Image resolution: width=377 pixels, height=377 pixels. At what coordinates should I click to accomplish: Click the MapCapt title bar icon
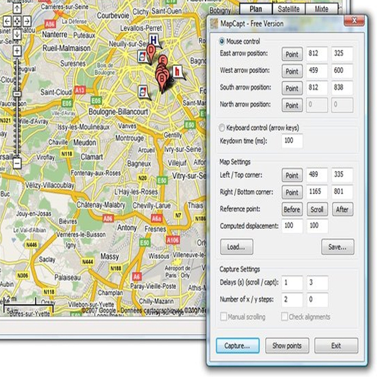pyautogui.click(x=214, y=24)
